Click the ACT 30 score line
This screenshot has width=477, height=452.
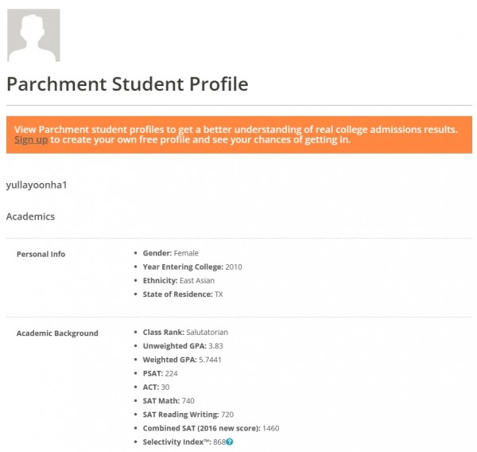[x=156, y=387]
